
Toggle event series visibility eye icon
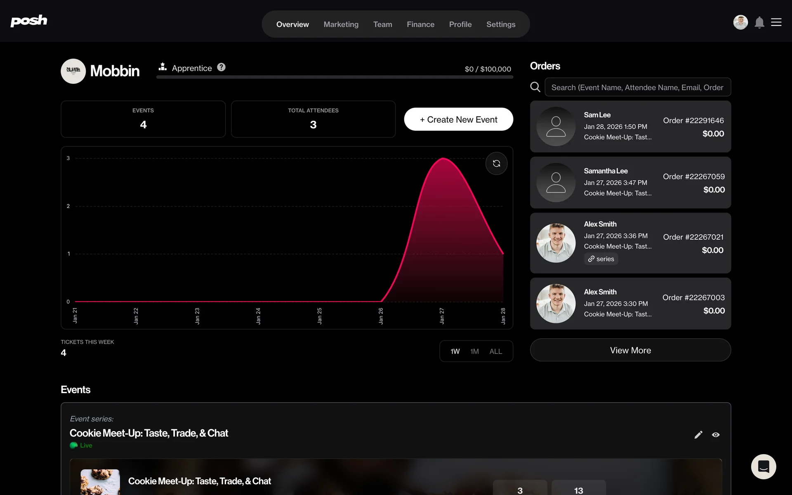tap(716, 435)
